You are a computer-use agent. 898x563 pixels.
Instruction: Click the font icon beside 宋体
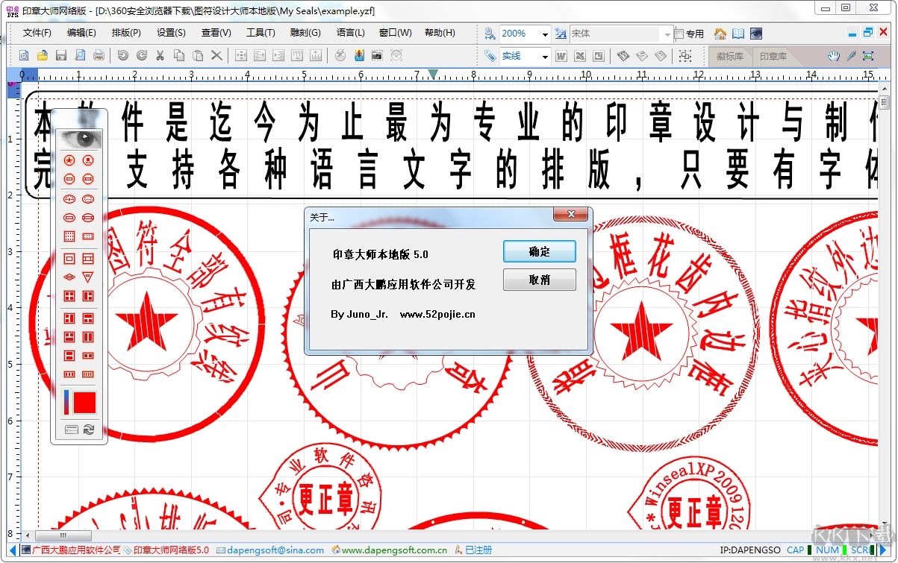(x=561, y=34)
